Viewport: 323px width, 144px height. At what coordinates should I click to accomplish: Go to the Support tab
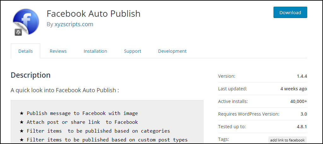coord(132,51)
